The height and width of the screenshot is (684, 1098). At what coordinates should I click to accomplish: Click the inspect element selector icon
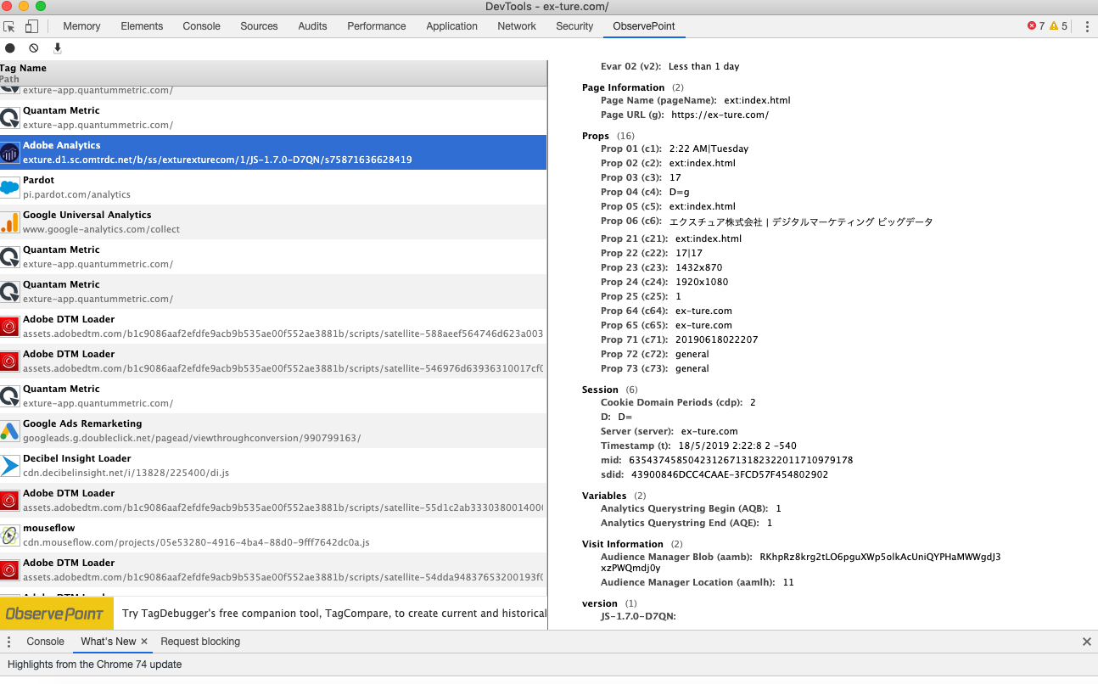10,26
